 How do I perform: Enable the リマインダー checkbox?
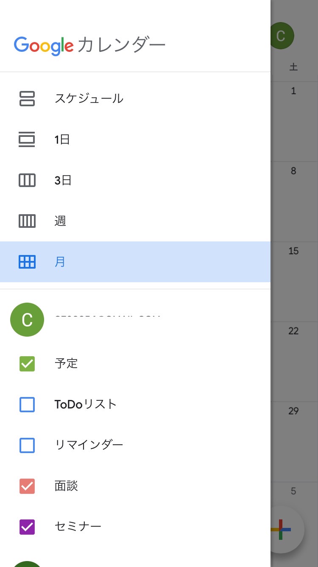point(27,445)
